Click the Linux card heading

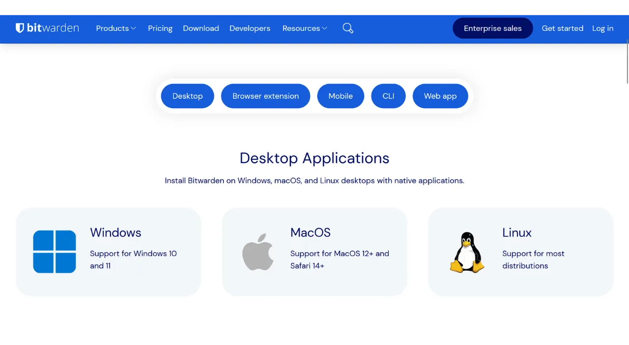pyautogui.click(x=517, y=232)
